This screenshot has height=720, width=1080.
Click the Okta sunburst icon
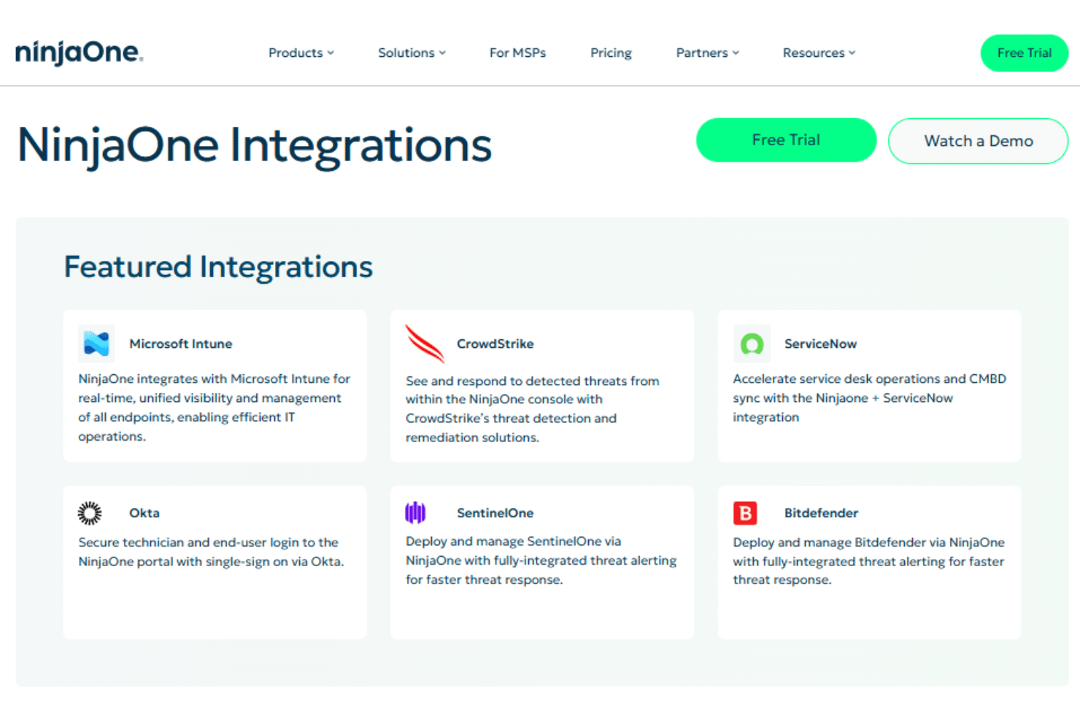click(90, 513)
